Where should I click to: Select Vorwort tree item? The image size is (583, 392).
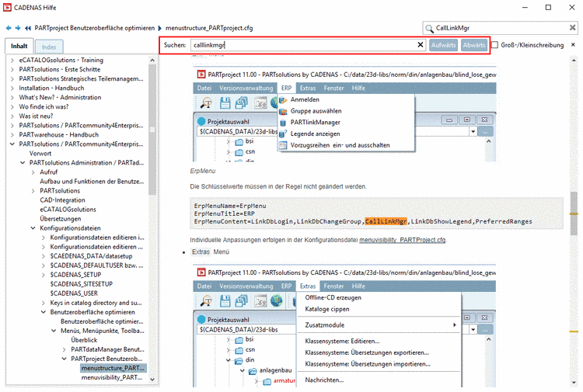[x=40, y=154]
